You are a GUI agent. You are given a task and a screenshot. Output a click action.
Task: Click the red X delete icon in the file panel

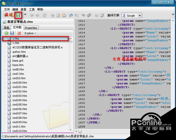click(19, 33)
